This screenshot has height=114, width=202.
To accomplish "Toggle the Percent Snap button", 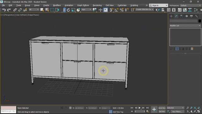I will [x=122, y=10].
